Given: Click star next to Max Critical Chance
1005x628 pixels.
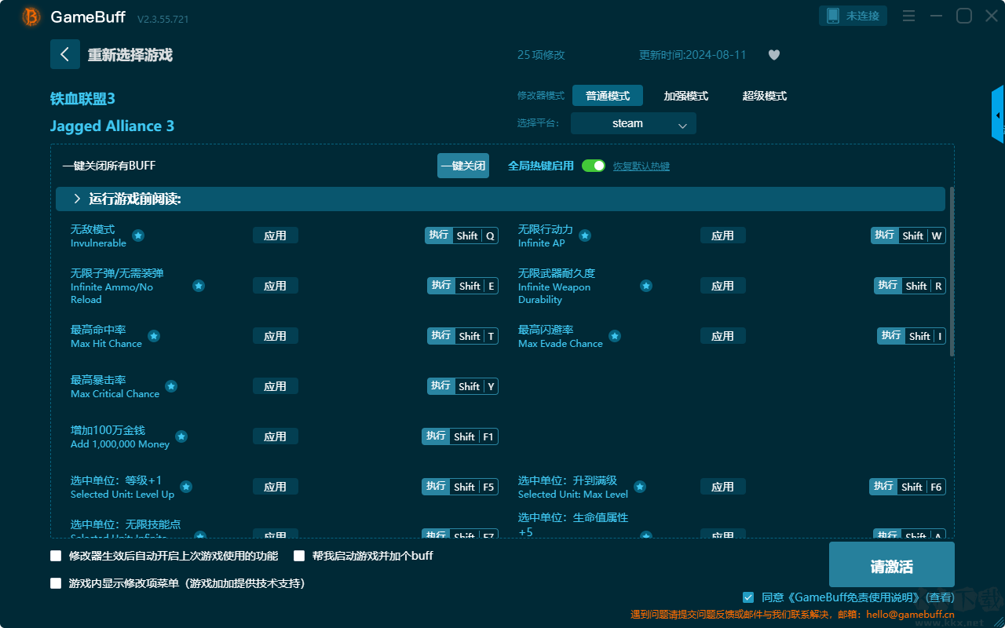Looking at the screenshot, I should point(171,386).
